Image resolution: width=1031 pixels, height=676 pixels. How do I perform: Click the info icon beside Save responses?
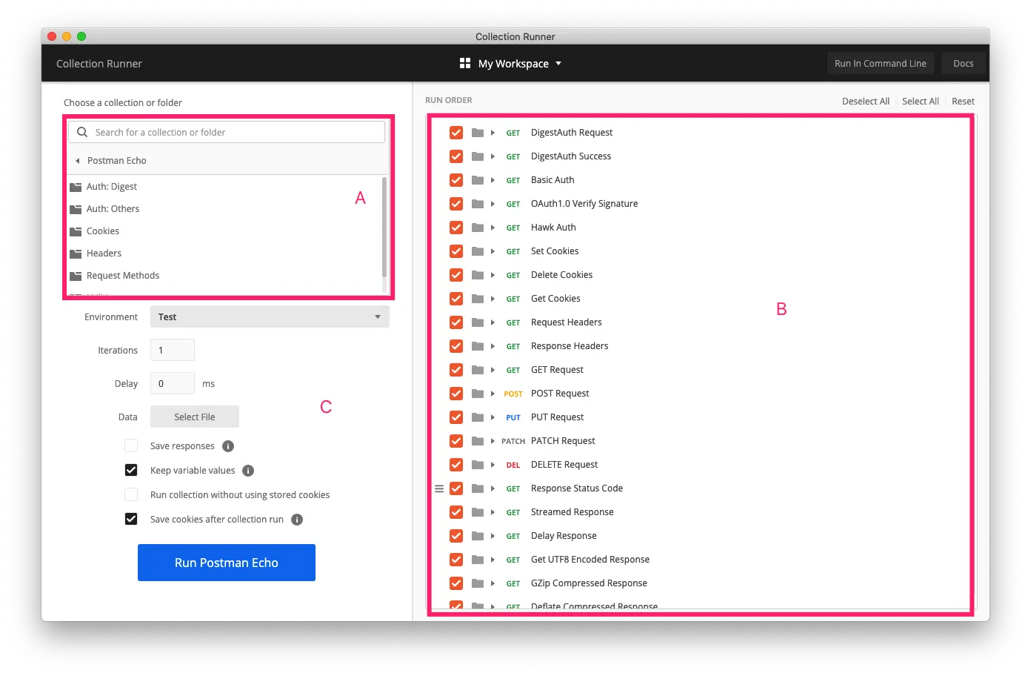click(228, 446)
